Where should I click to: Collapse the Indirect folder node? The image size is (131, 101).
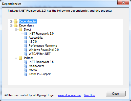(16, 58)
